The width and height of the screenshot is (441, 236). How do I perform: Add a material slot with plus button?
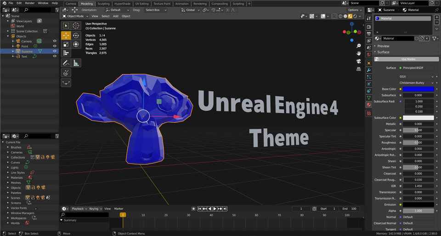point(436,17)
